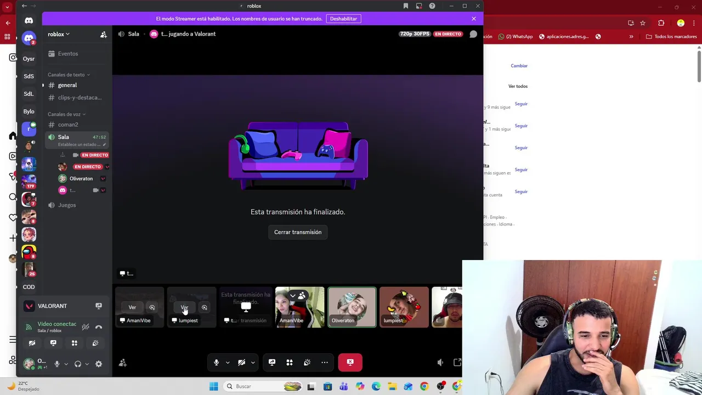Open camera options arrow in call bar
The height and width of the screenshot is (395, 702).
(253, 363)
